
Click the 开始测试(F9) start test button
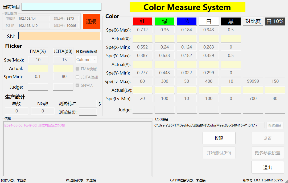click(219, 153)
